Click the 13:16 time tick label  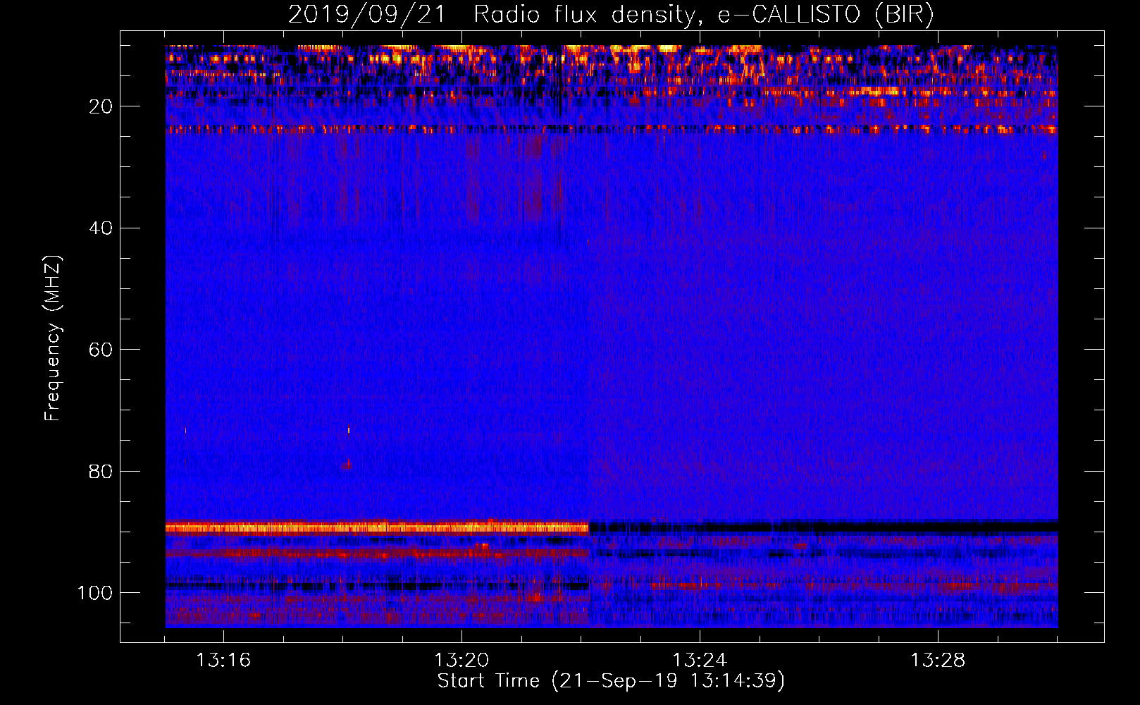tap(223, 661)
